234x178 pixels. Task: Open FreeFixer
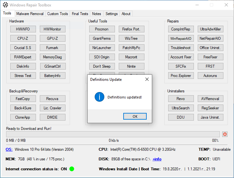pos(211,57)
